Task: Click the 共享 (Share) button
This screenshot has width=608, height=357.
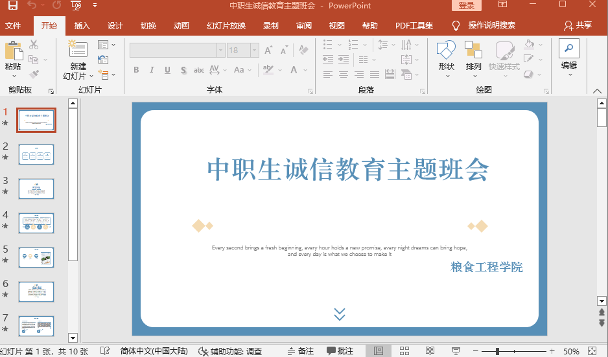Action: 578,26
